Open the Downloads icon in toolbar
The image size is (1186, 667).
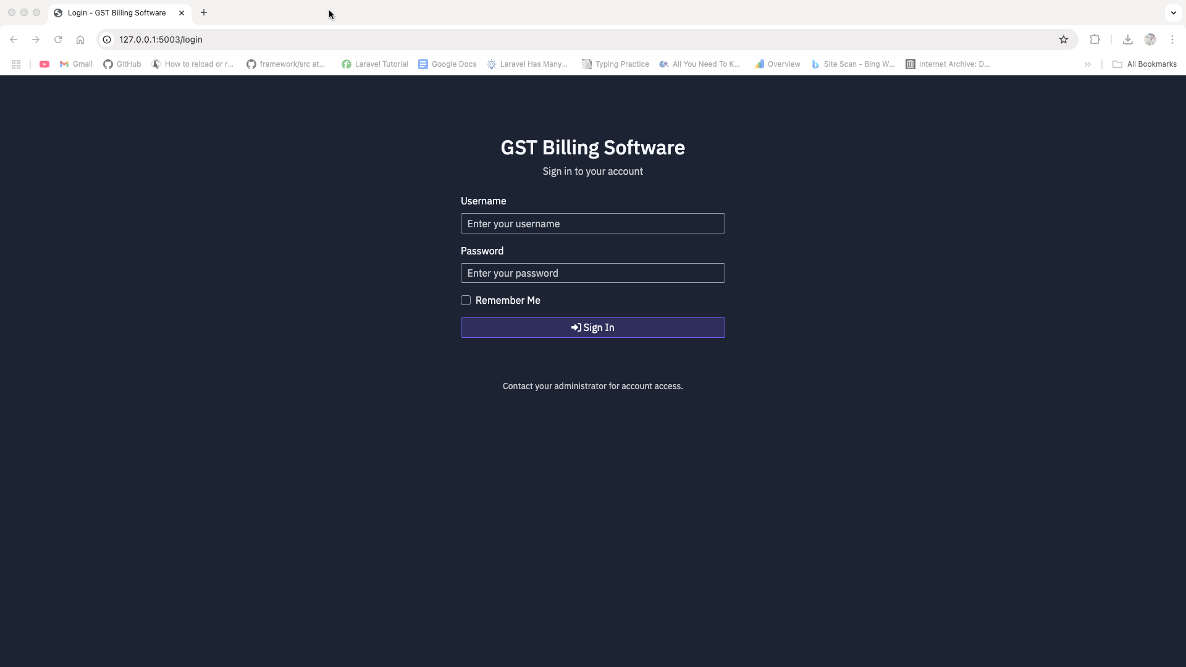(x=1128, y=40)
